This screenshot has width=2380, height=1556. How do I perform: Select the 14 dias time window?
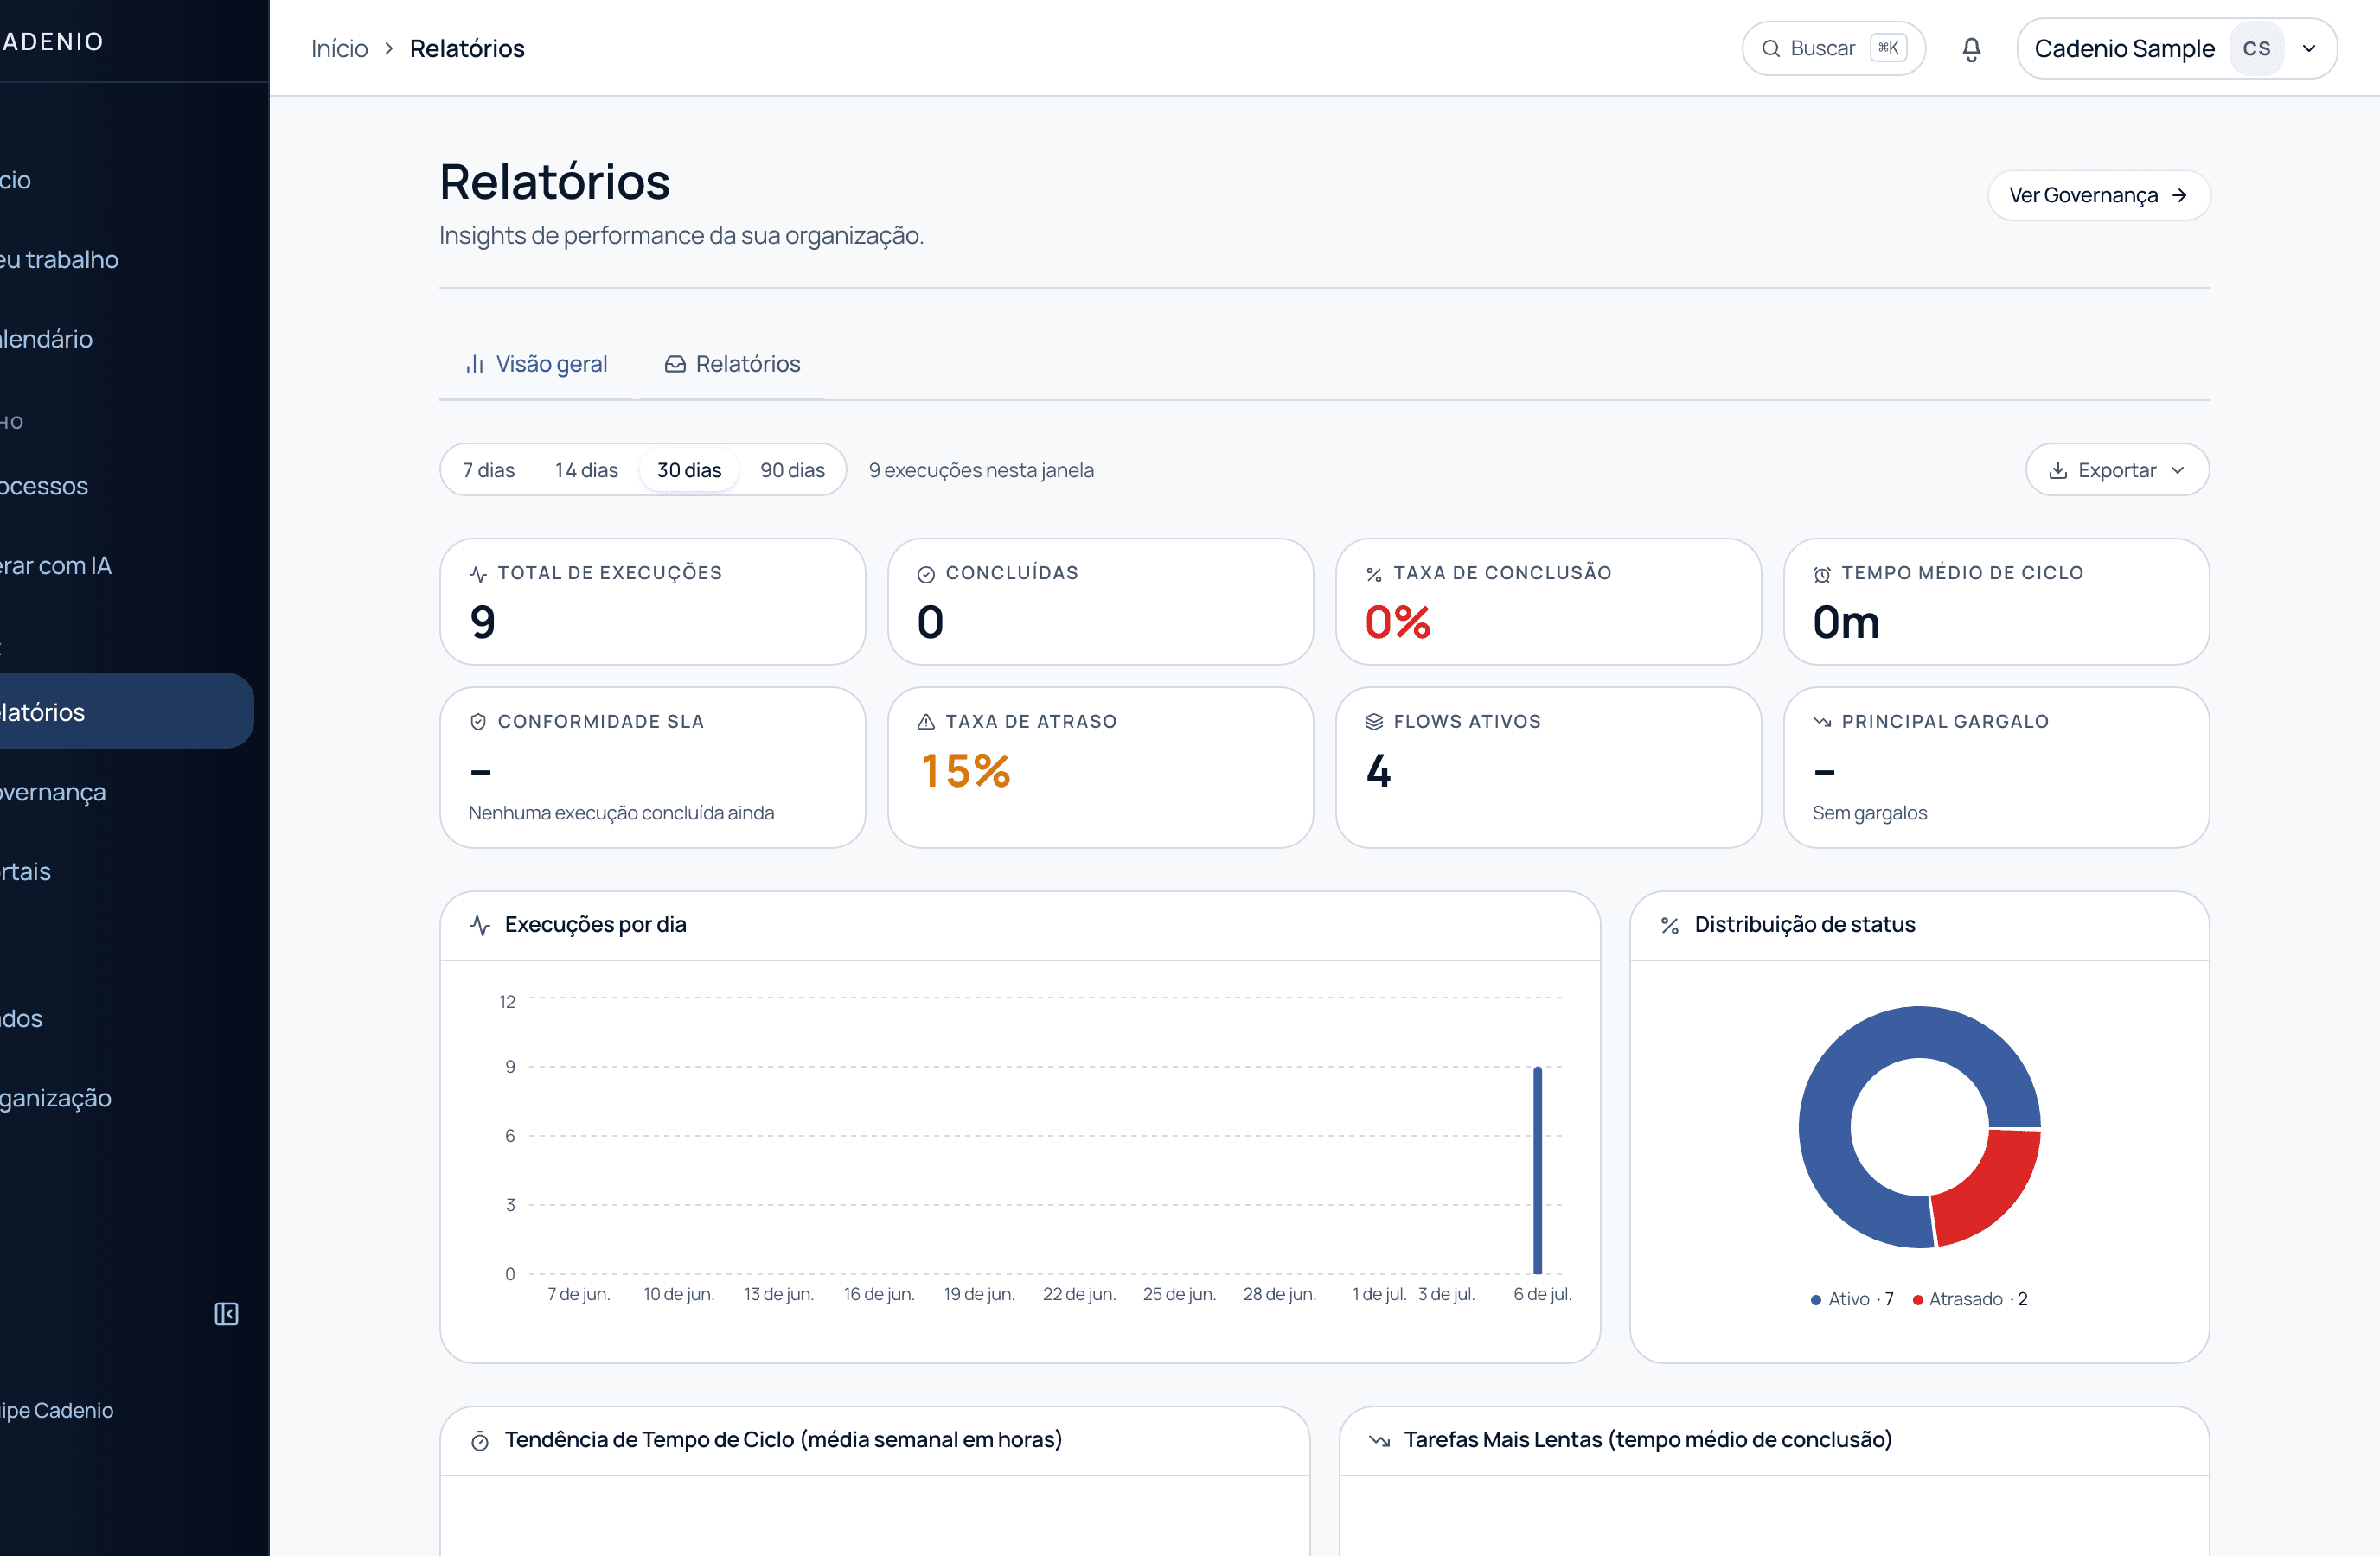587,471
